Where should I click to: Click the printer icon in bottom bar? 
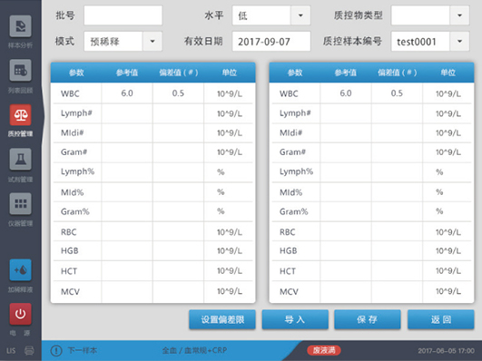coord(29,350)
